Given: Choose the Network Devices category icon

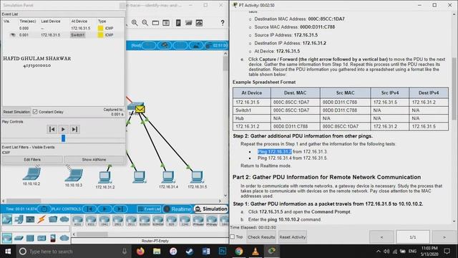Looking at the screenshot, I should tap(7, 219).
